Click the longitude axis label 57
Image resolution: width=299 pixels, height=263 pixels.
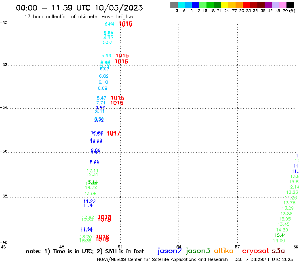(237, 247)
